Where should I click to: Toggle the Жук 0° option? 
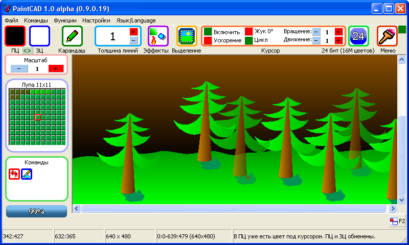pos(248,32)
